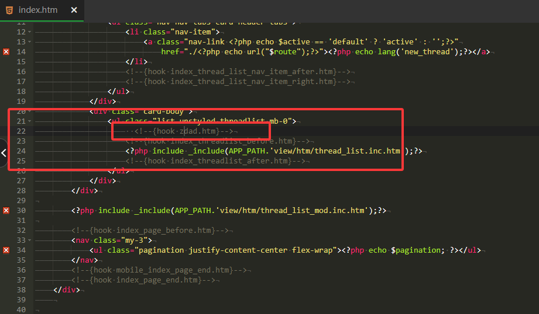Click the error marker on line 30
This screenshot has width=539, height=314.
pyautogui.click(x=6, y=210)
